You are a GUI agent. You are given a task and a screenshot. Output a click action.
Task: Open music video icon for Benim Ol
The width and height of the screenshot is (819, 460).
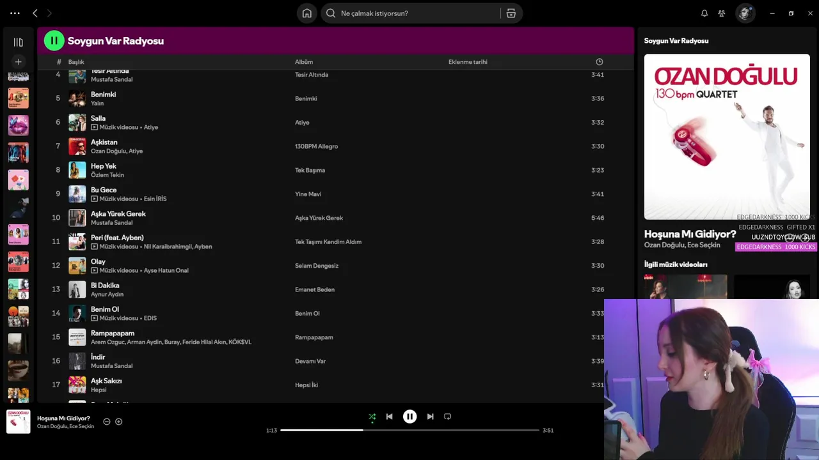pyautogui.click(x=94, y=318)
